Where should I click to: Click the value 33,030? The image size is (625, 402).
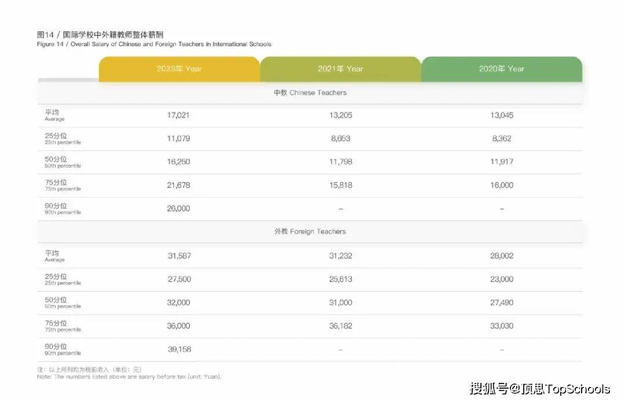pos(501,326)
